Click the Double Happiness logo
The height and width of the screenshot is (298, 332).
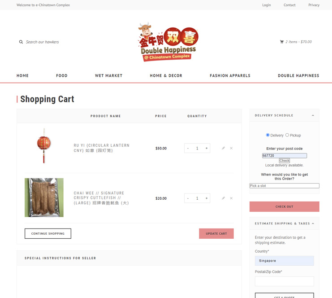tap(168, 42)
